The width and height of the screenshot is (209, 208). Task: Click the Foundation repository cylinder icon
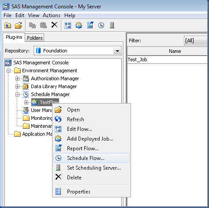click(38, 51)
